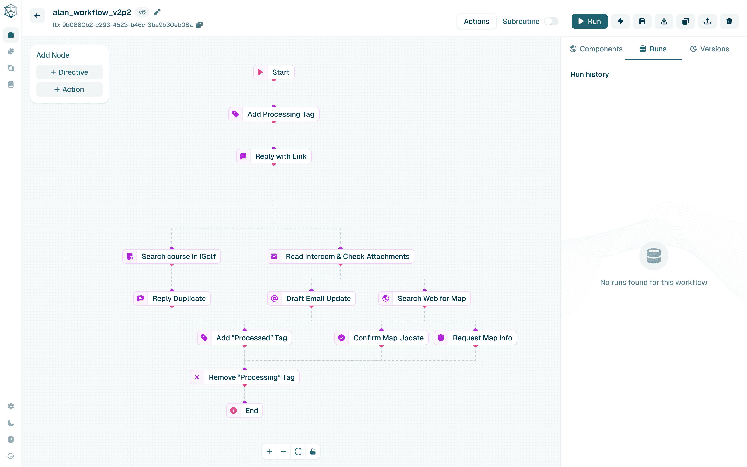The height and width of the screenshot is (467, 747).
Task: Click the lightning bolt trigger icon
Action: coord(620,21)
